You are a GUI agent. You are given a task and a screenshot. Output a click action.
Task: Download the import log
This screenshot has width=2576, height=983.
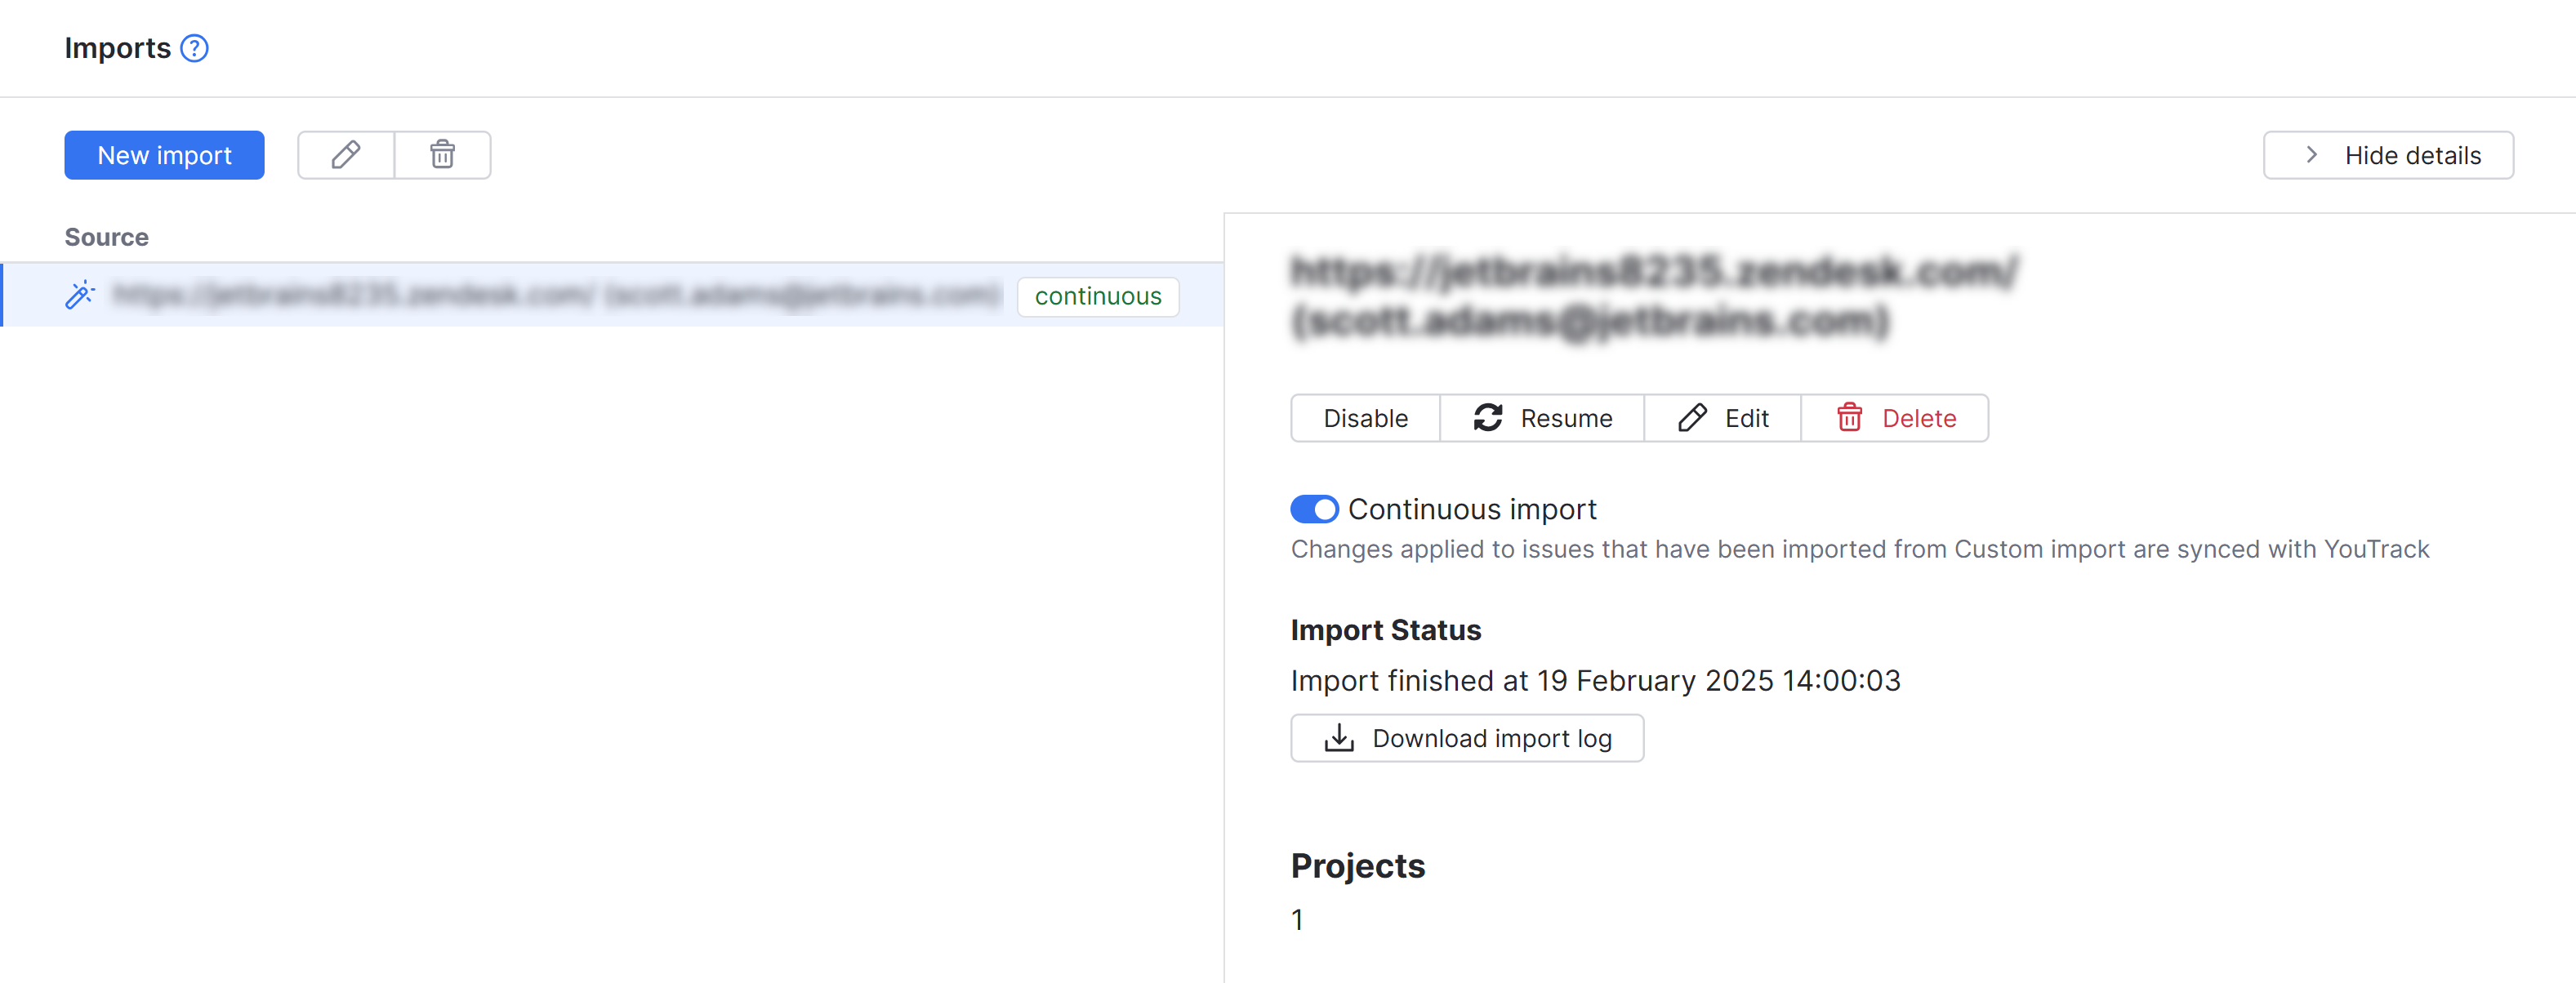pyautogui.click(x=1467, y=738)
